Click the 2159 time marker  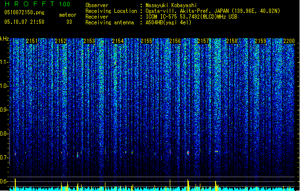[260, 41]
